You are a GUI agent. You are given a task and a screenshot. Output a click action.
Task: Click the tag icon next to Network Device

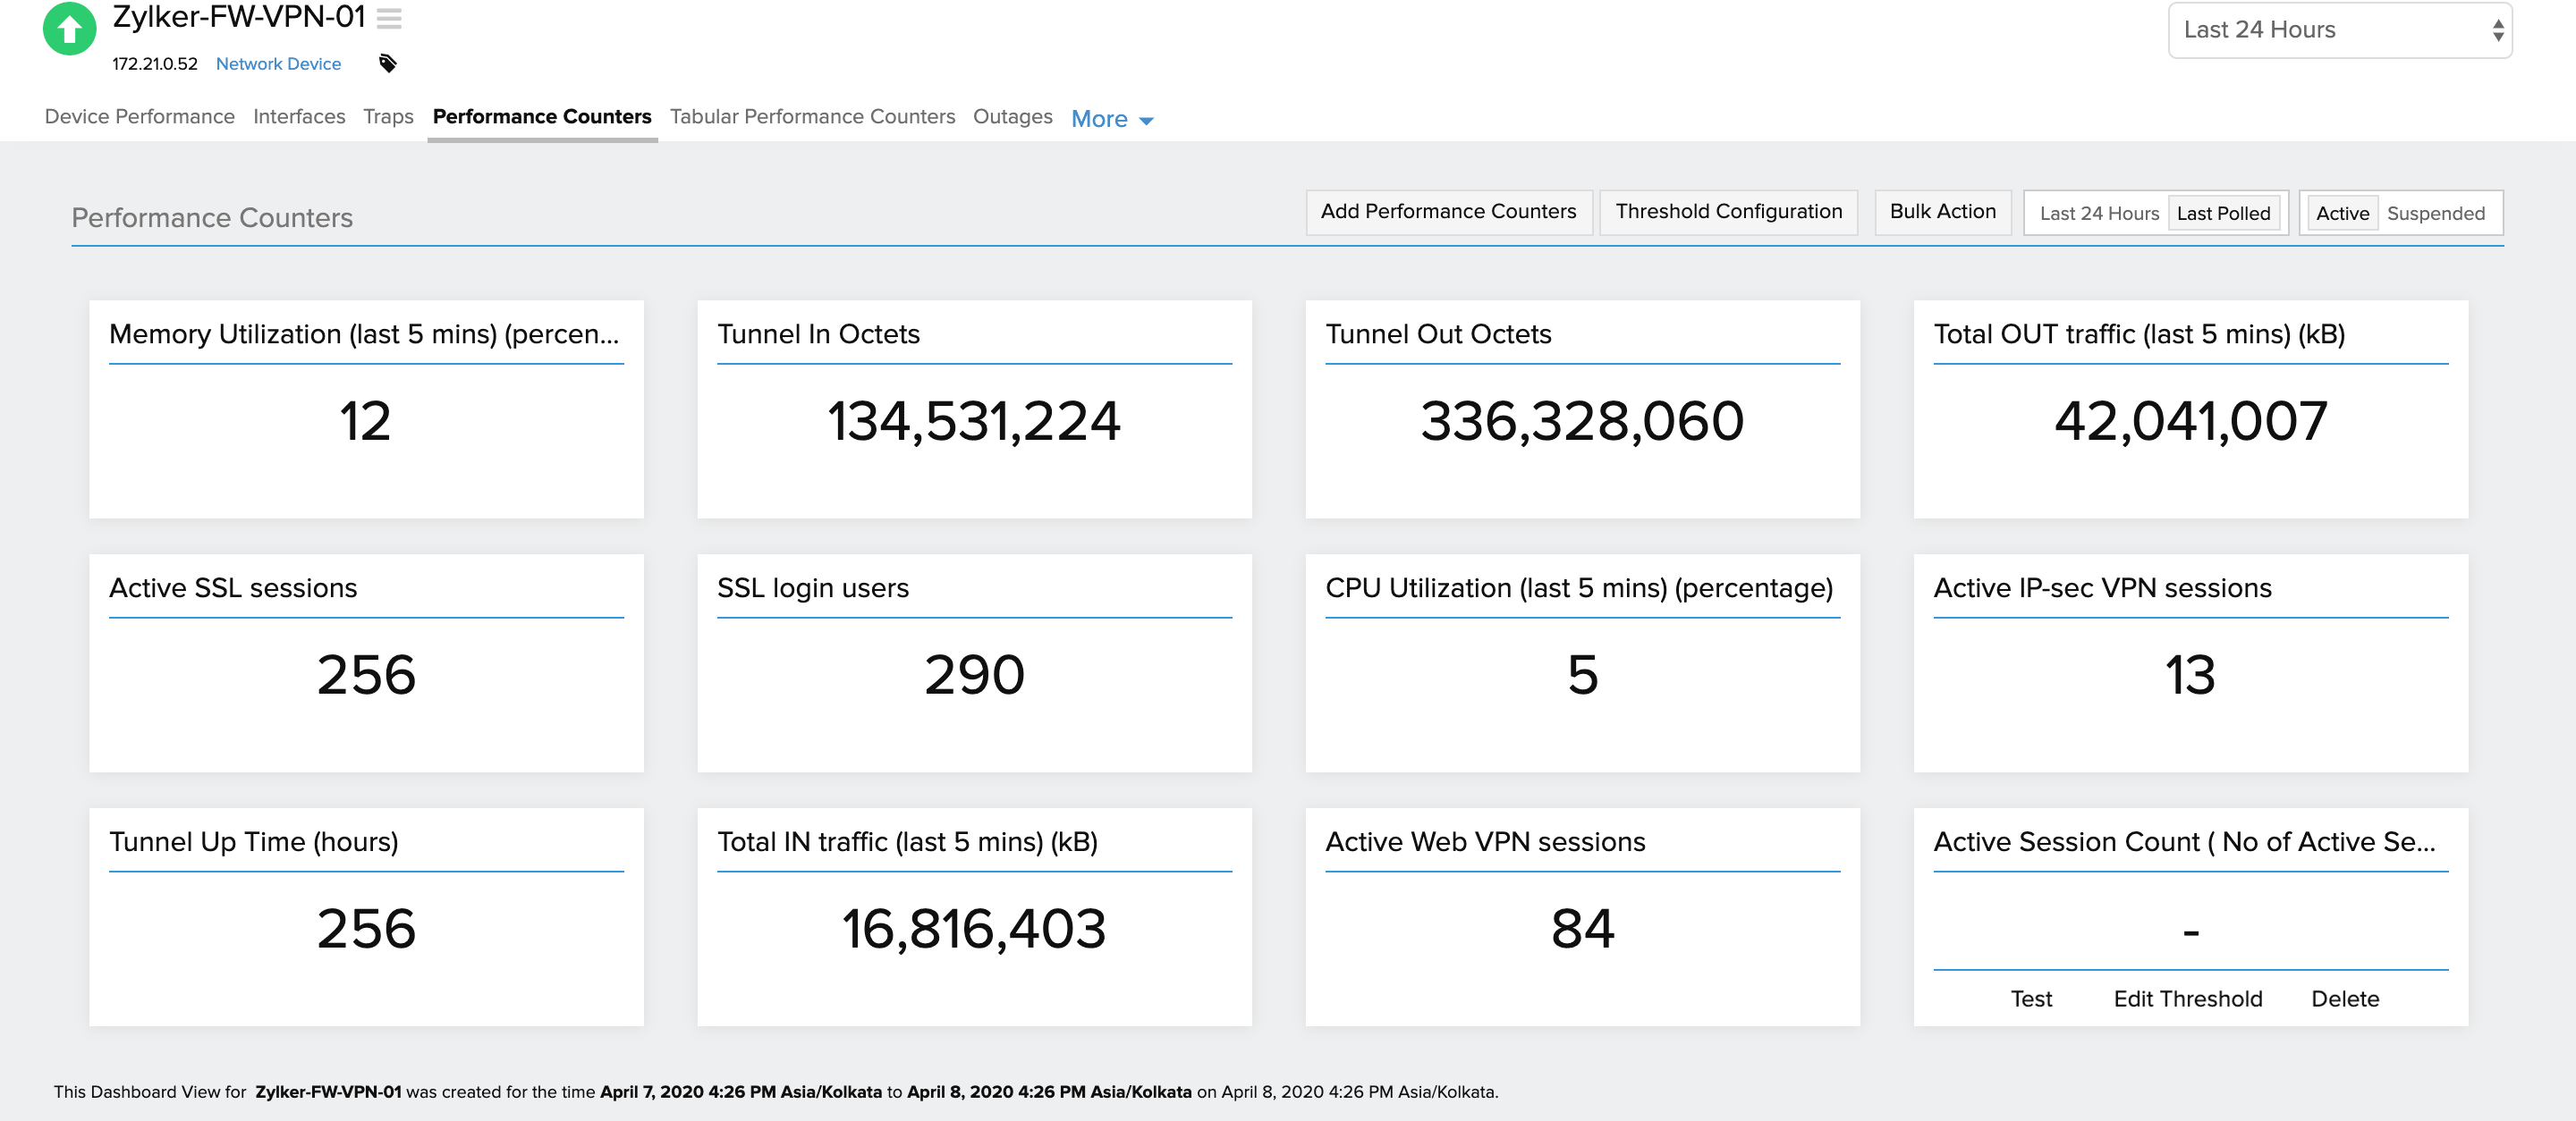(x=388, y=64)
